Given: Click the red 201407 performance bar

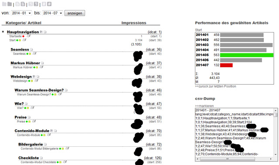Looking at the screenshot, I should (226, 65).
